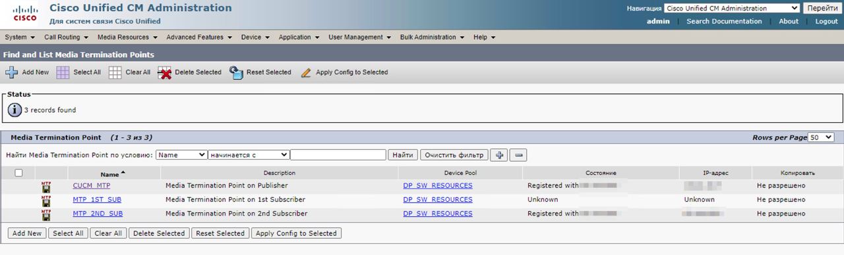Remove a filter row with minus button
Screen dimensions: 844x255
[518, 155]
